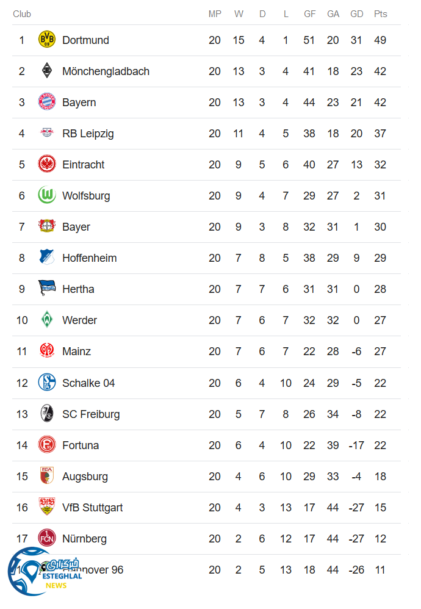Select the Wolfsburg green W logo
Viewport: 421px width, 609px height.
(x=47, y=196)
